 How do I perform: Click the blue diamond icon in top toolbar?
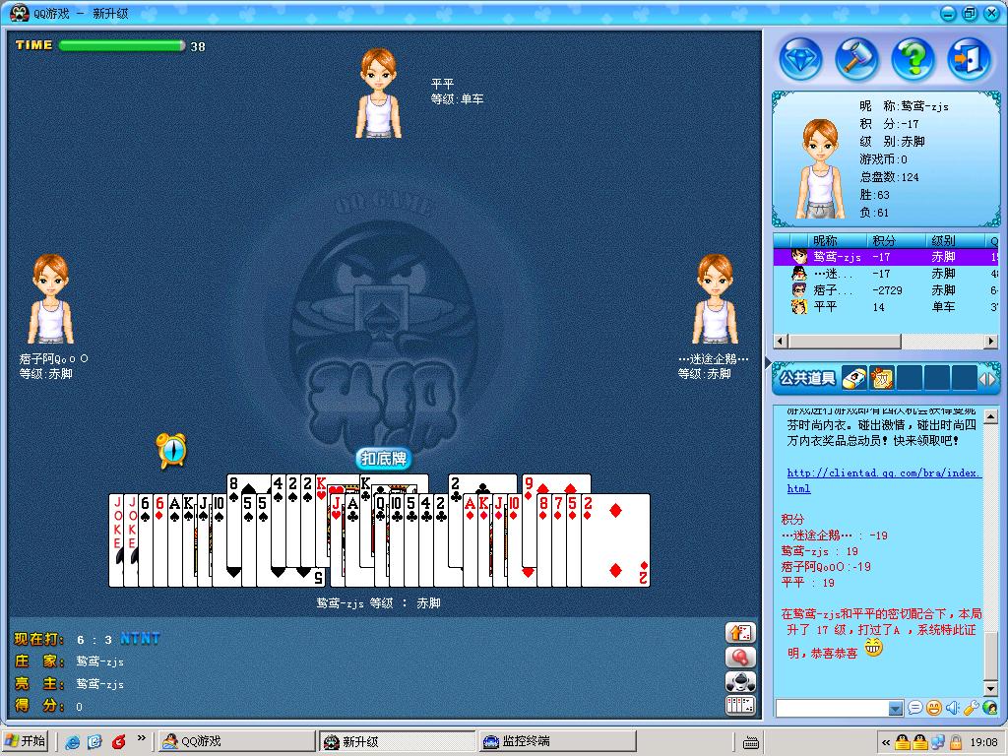tap(800, 59)
